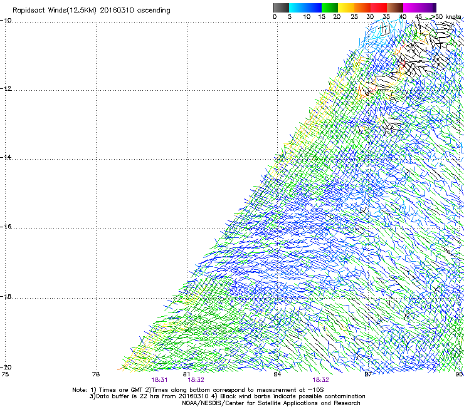
Task: Click the '18:32' time label beside longitude 81
Action: (196, 380)
